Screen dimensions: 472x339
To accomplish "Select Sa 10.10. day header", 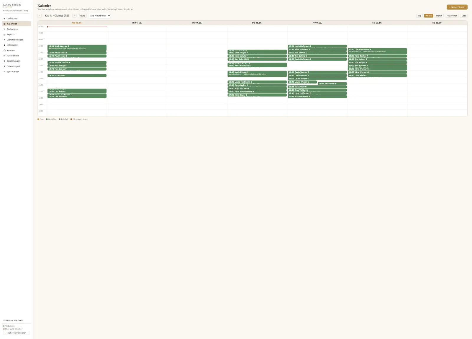I will click(x=377, y=23).
